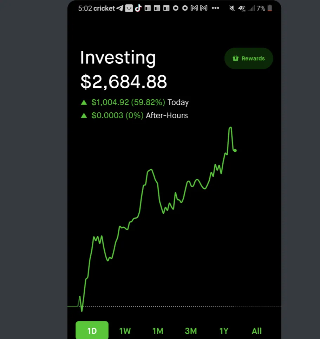Image resolution: width=320 pixels, height=339 pixels.
Task: Switch chart to 1W range
Action: (125, 331)
